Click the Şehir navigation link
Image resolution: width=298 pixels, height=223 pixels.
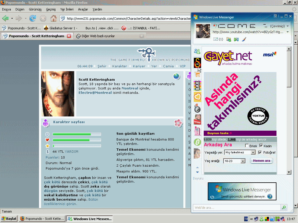(x=102, y=66)
